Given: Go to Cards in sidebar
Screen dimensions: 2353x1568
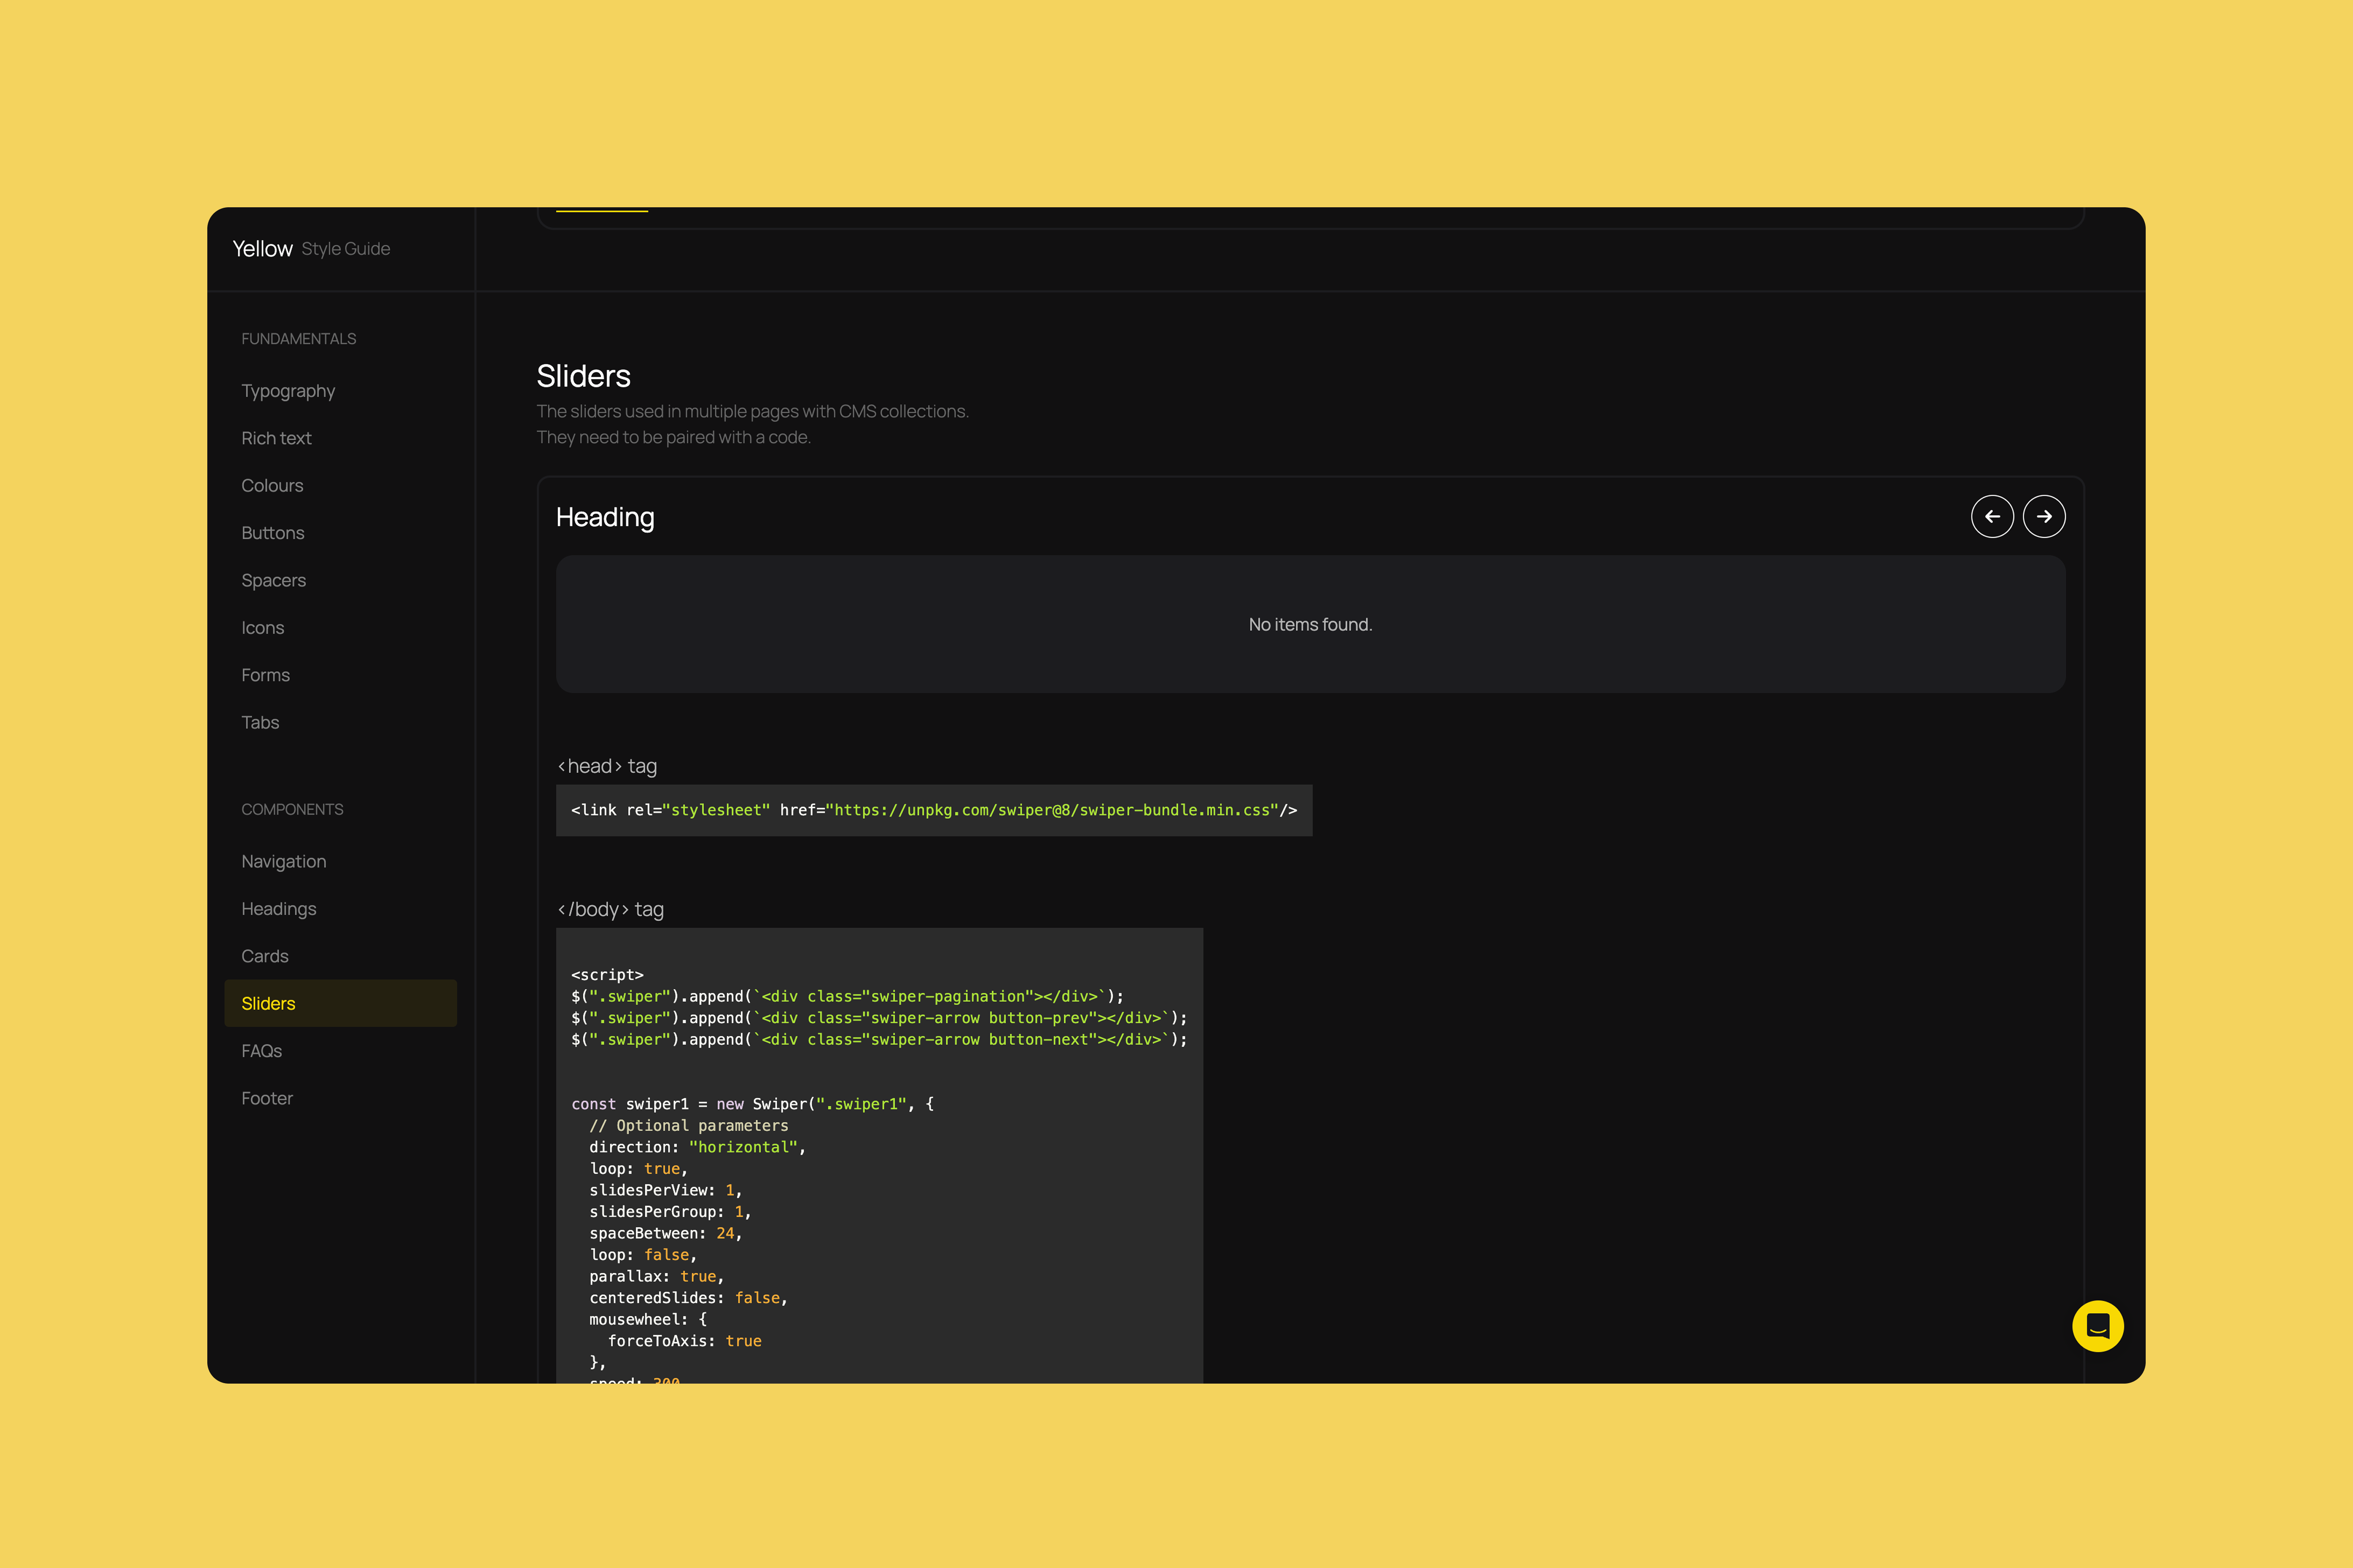Looking at the screenshot, I should pos(265,956).
